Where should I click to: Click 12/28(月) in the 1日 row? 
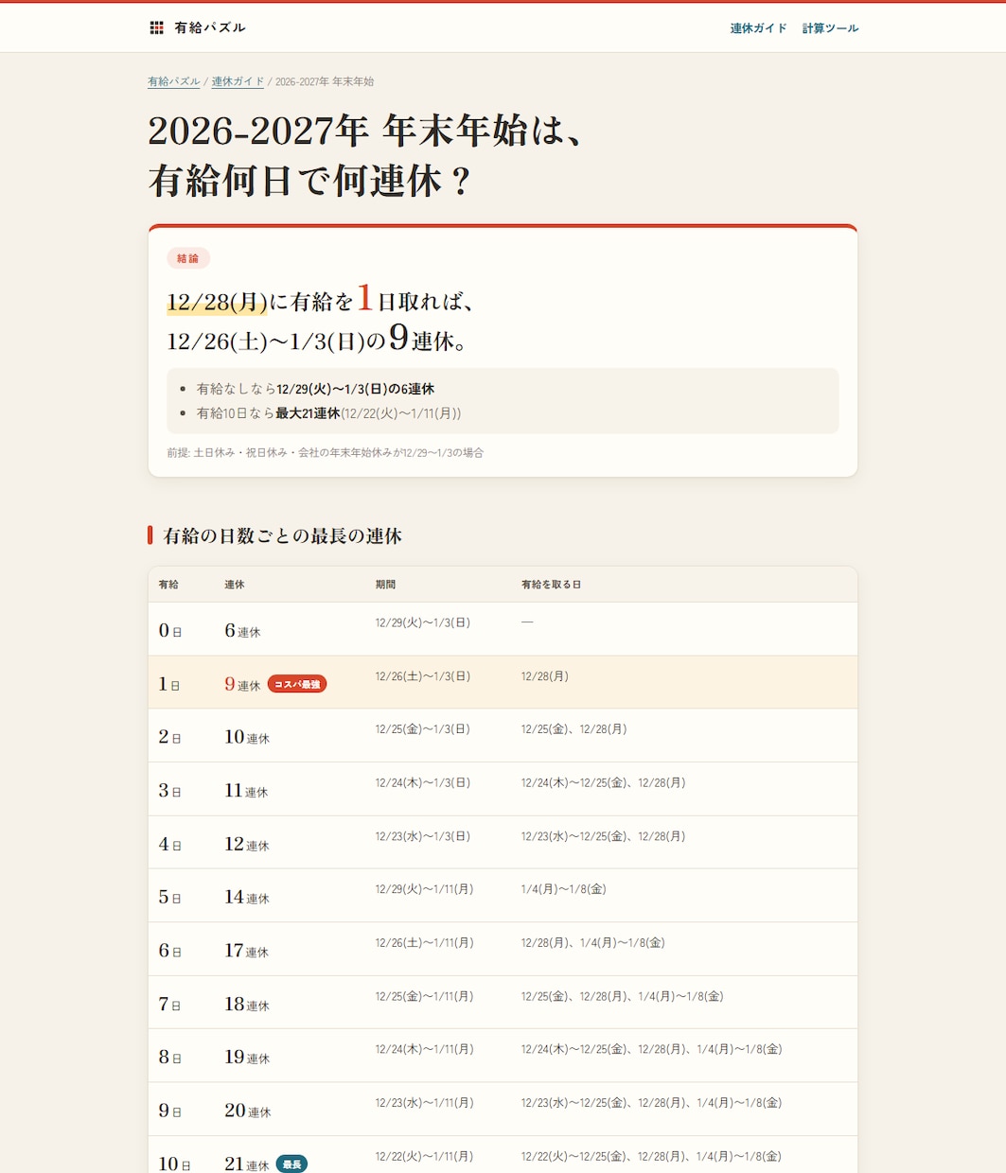coord(545,676)
